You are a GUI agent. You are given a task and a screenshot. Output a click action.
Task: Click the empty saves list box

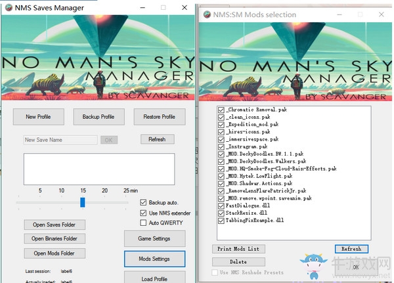point(99,169)
